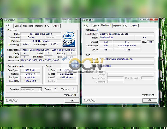
Task: Maximize the right CPU-Z window
Action: tap(147, 19)
